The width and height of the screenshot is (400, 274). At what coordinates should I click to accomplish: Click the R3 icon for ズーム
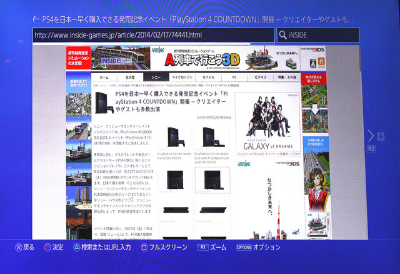(x=202, y=247)
